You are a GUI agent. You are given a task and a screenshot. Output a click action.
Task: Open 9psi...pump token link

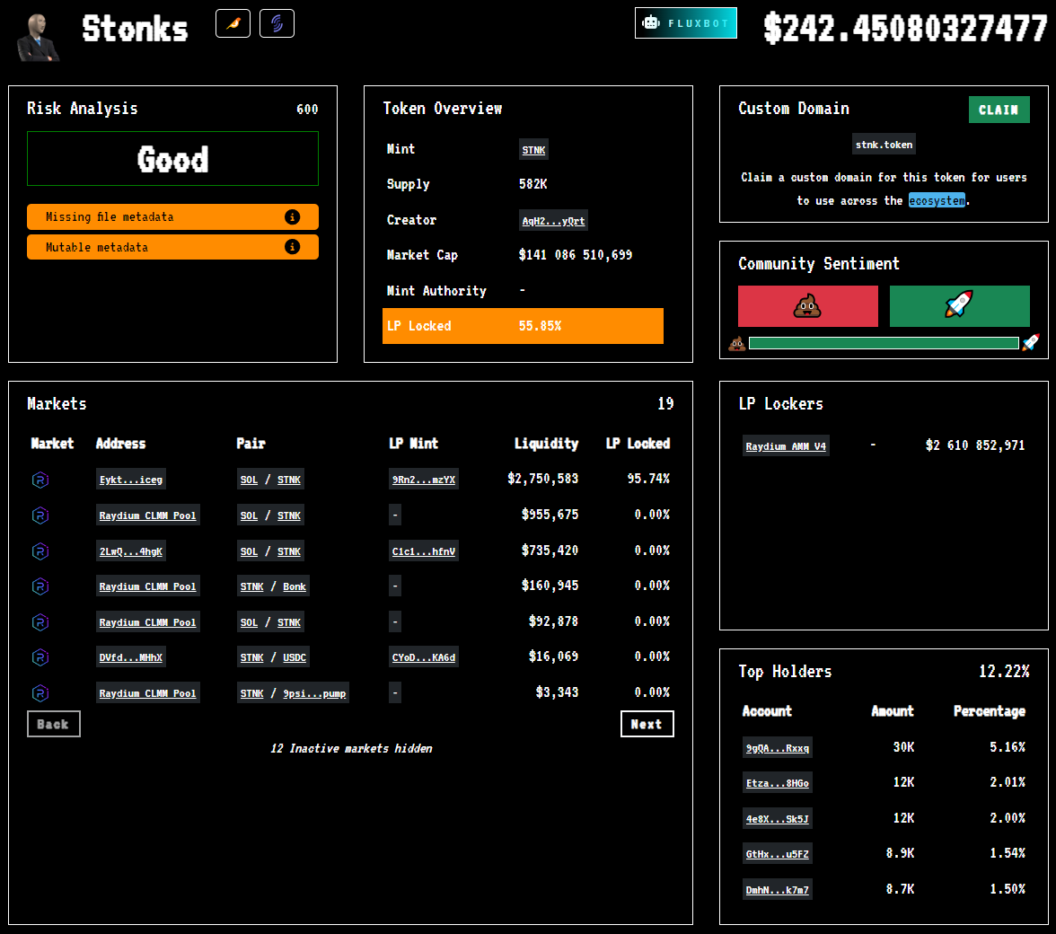tap(314, 693)
